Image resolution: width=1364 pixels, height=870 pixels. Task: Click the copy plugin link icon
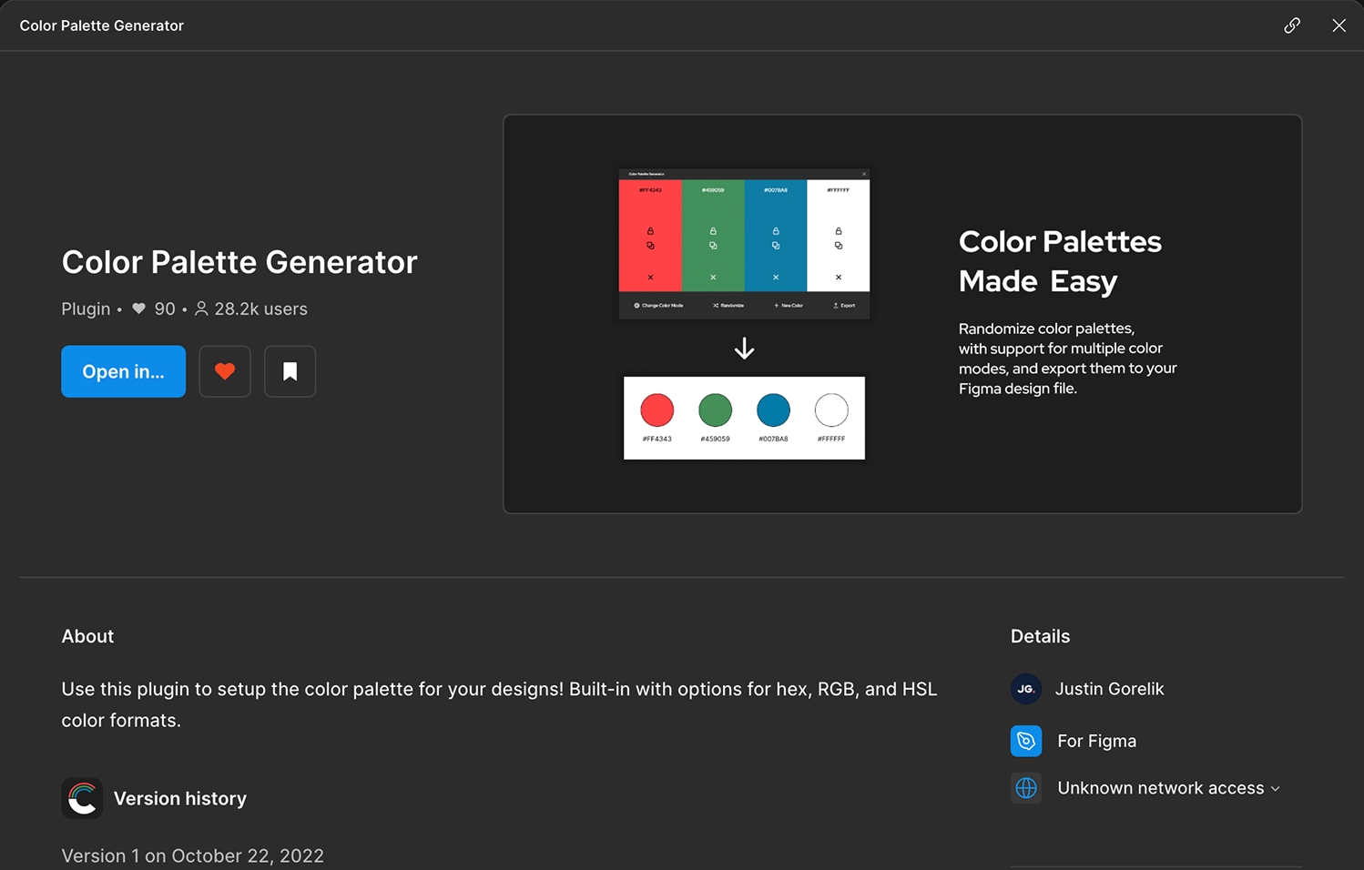(1292, 25)
